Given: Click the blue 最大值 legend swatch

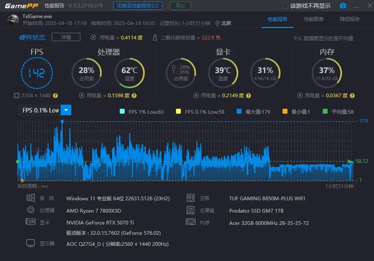Looking at the screenshot, I should 239,111.
